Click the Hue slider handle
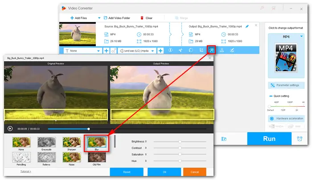Image resolution: width=312 pixels, height=180 pixels. pos(180,161)
